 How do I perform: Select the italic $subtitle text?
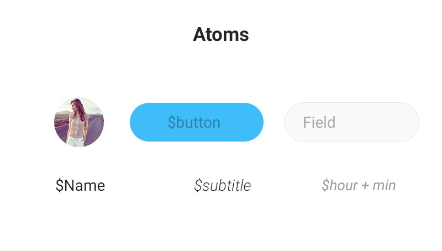point(223,186)
